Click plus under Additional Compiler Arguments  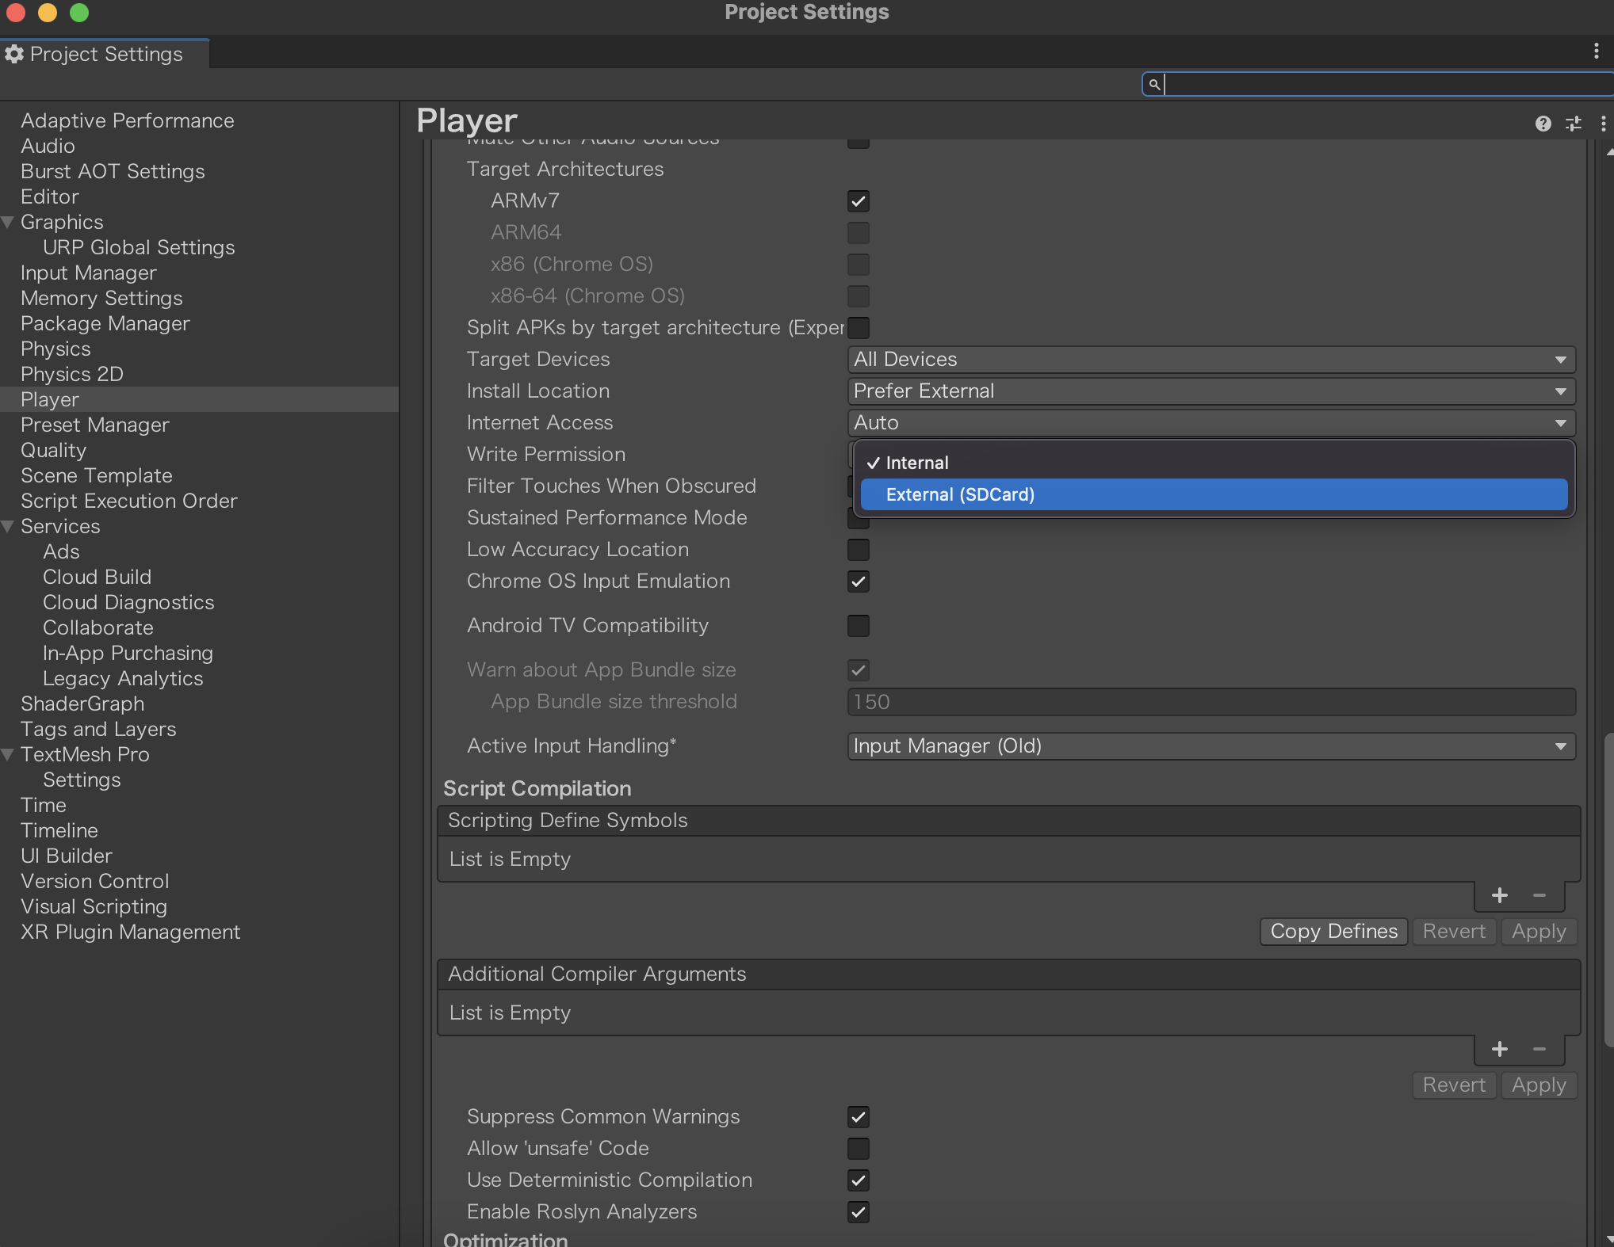pyautogui.click(x=1499, y=1049)
